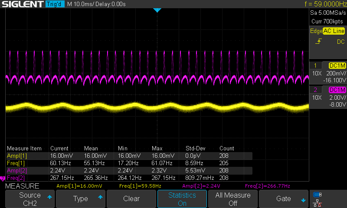Viewport: 347px width, 208px height.
Task: Open the Source CH2 selector
Action: pyautogui.click(x=30, y=199)
